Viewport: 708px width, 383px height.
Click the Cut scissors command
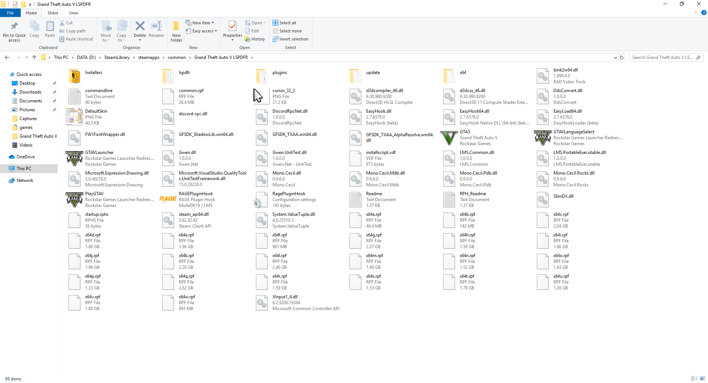[x=66, y=23]
